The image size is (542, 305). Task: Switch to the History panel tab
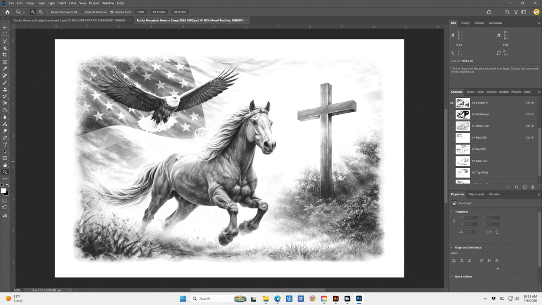tap(465, 23)
